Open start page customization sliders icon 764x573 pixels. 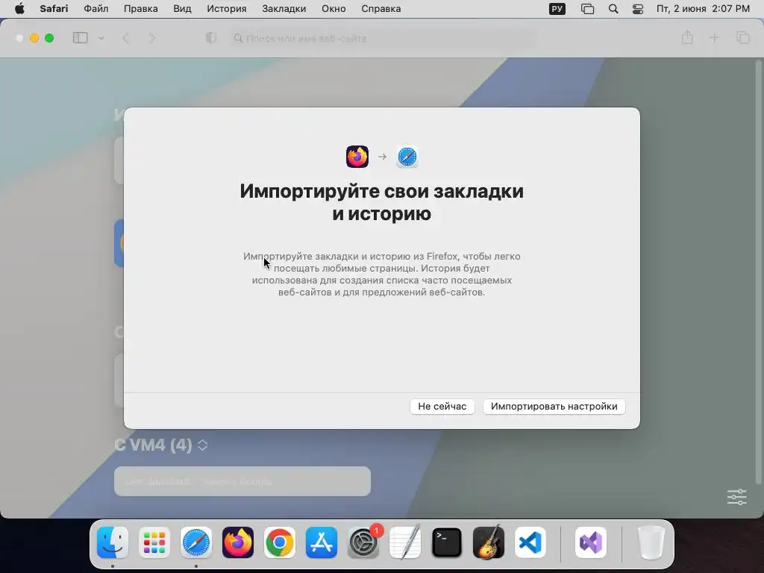[x=736, y=497]
